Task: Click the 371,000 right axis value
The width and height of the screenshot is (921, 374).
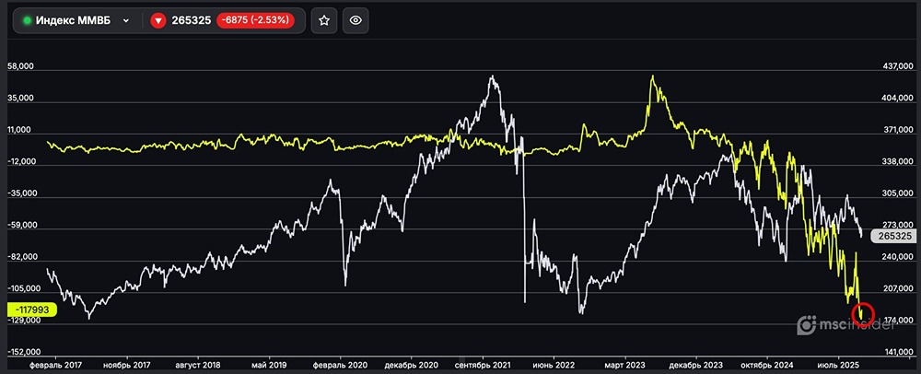Action: 898,130
